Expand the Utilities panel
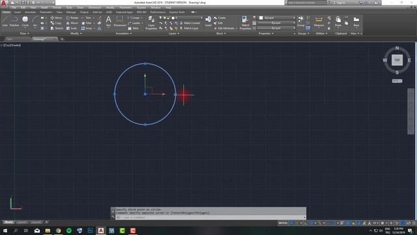This screenshot has height=235, width=417. (321, 33)
